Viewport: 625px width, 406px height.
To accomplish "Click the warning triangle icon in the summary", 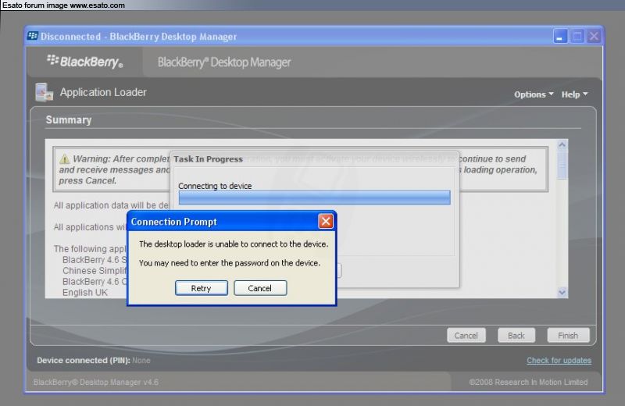I will (x=64, y=159).
